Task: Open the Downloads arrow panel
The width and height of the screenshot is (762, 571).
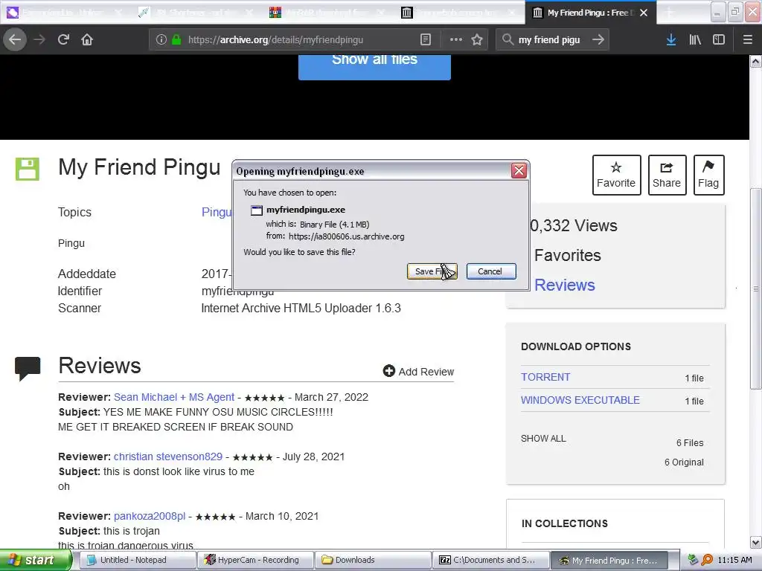Action: tap(671, 40)
